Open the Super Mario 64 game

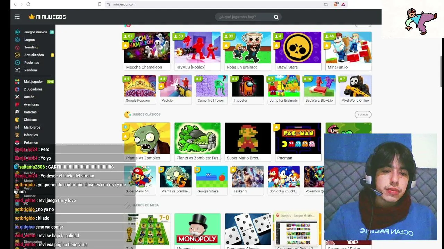coord(140,180)
